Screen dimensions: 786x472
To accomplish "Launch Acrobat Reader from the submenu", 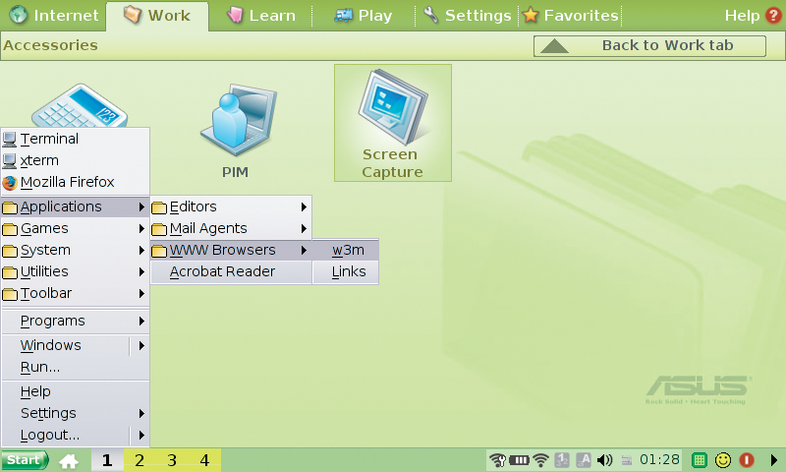I will pos(231,271).
